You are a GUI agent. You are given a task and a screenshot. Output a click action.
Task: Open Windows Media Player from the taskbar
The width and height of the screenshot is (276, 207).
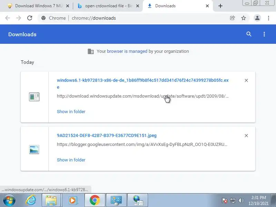pyautogui.click(x=72, y=200)
